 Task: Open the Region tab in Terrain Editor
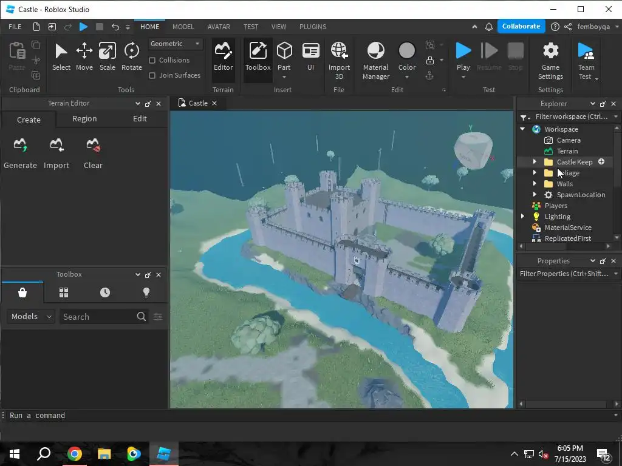coord(84,119)
